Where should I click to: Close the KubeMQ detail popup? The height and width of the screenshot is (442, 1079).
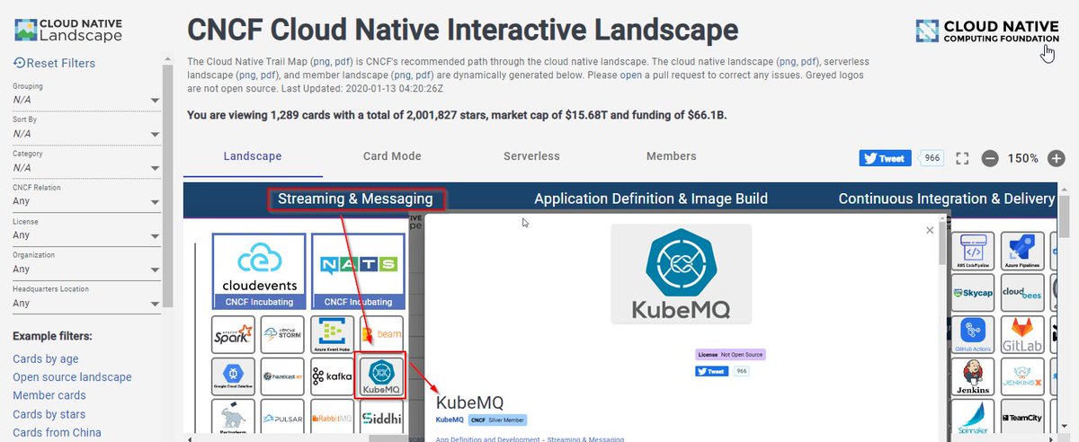pyautogui.click(x=930, y=231)
